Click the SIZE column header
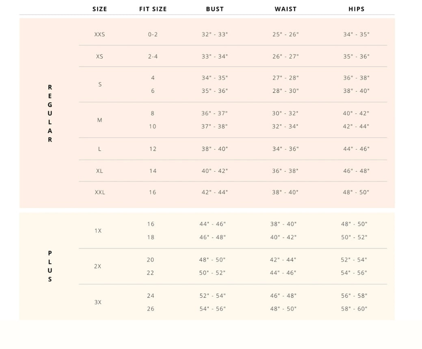422x349 pixels. tap(100, 9)
